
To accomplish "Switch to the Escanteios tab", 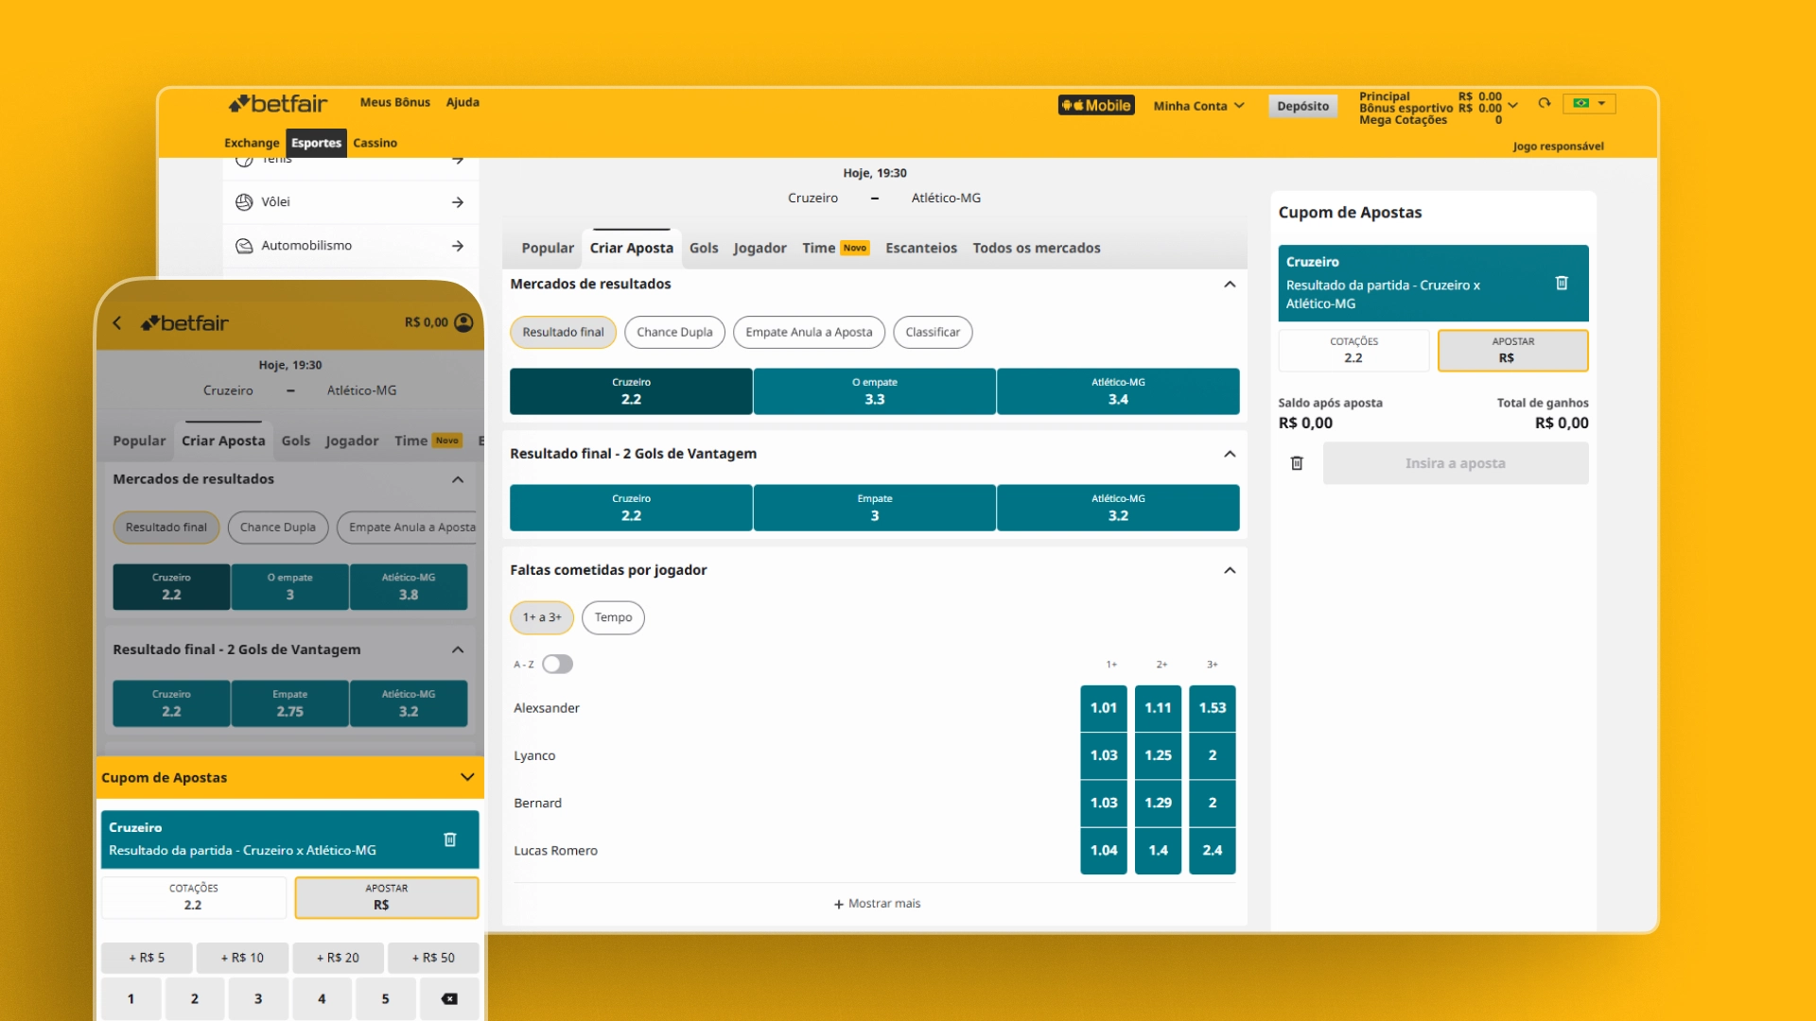I will point(920,249).
